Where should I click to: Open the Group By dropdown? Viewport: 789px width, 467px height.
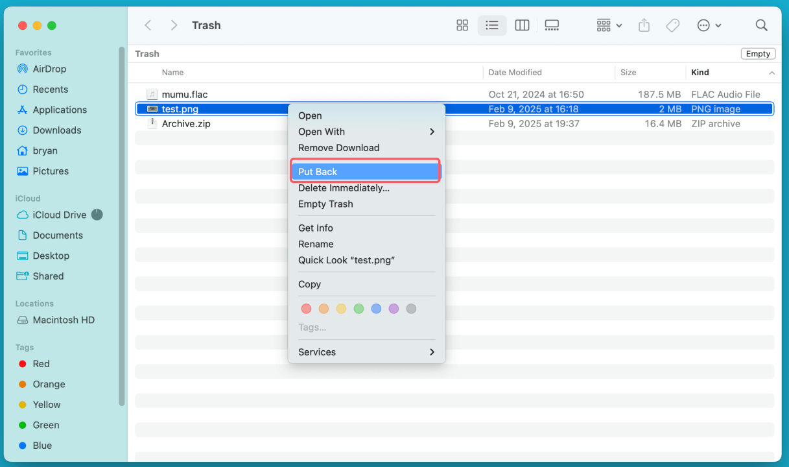click(x=608, y=25)
